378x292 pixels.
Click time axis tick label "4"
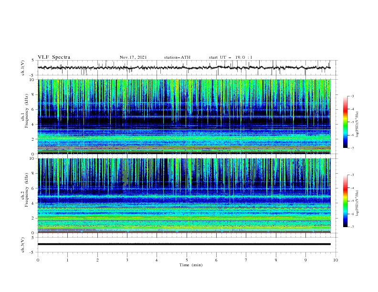coord(157,260)
